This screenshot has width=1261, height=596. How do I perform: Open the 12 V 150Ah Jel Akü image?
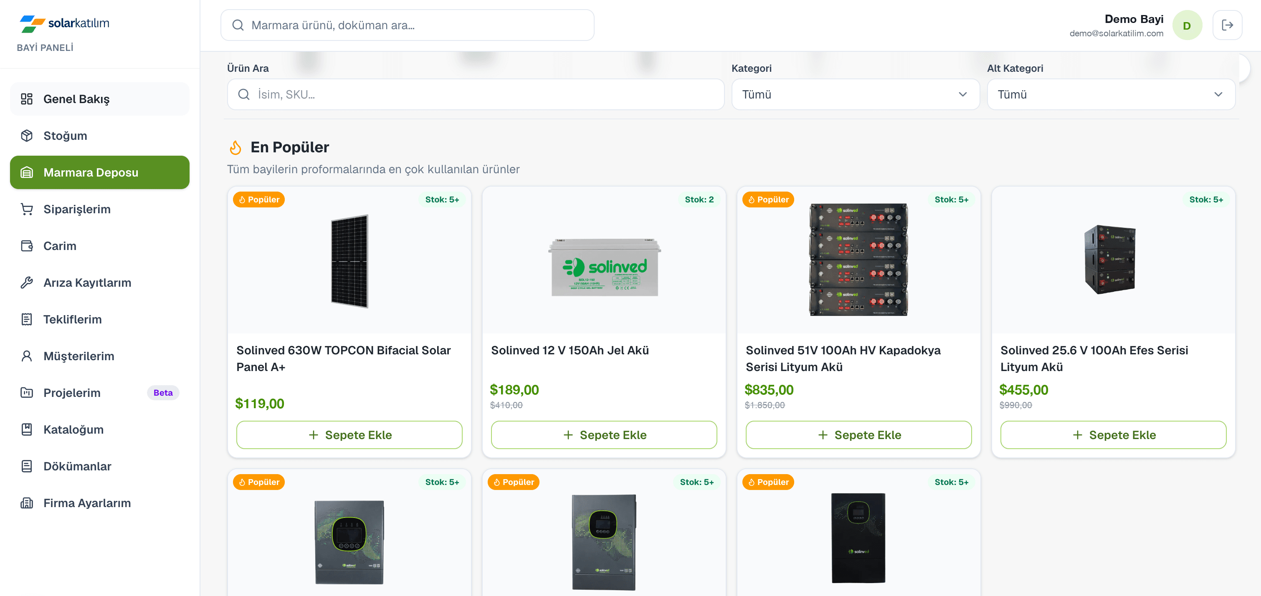[604, 267]
